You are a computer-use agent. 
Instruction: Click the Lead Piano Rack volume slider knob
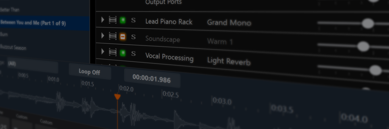coord(368,23)
